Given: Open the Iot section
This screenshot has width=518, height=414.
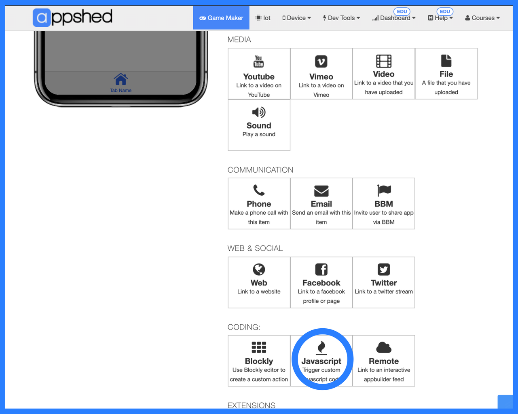Looking at the screenshot, I should [263, 18].
